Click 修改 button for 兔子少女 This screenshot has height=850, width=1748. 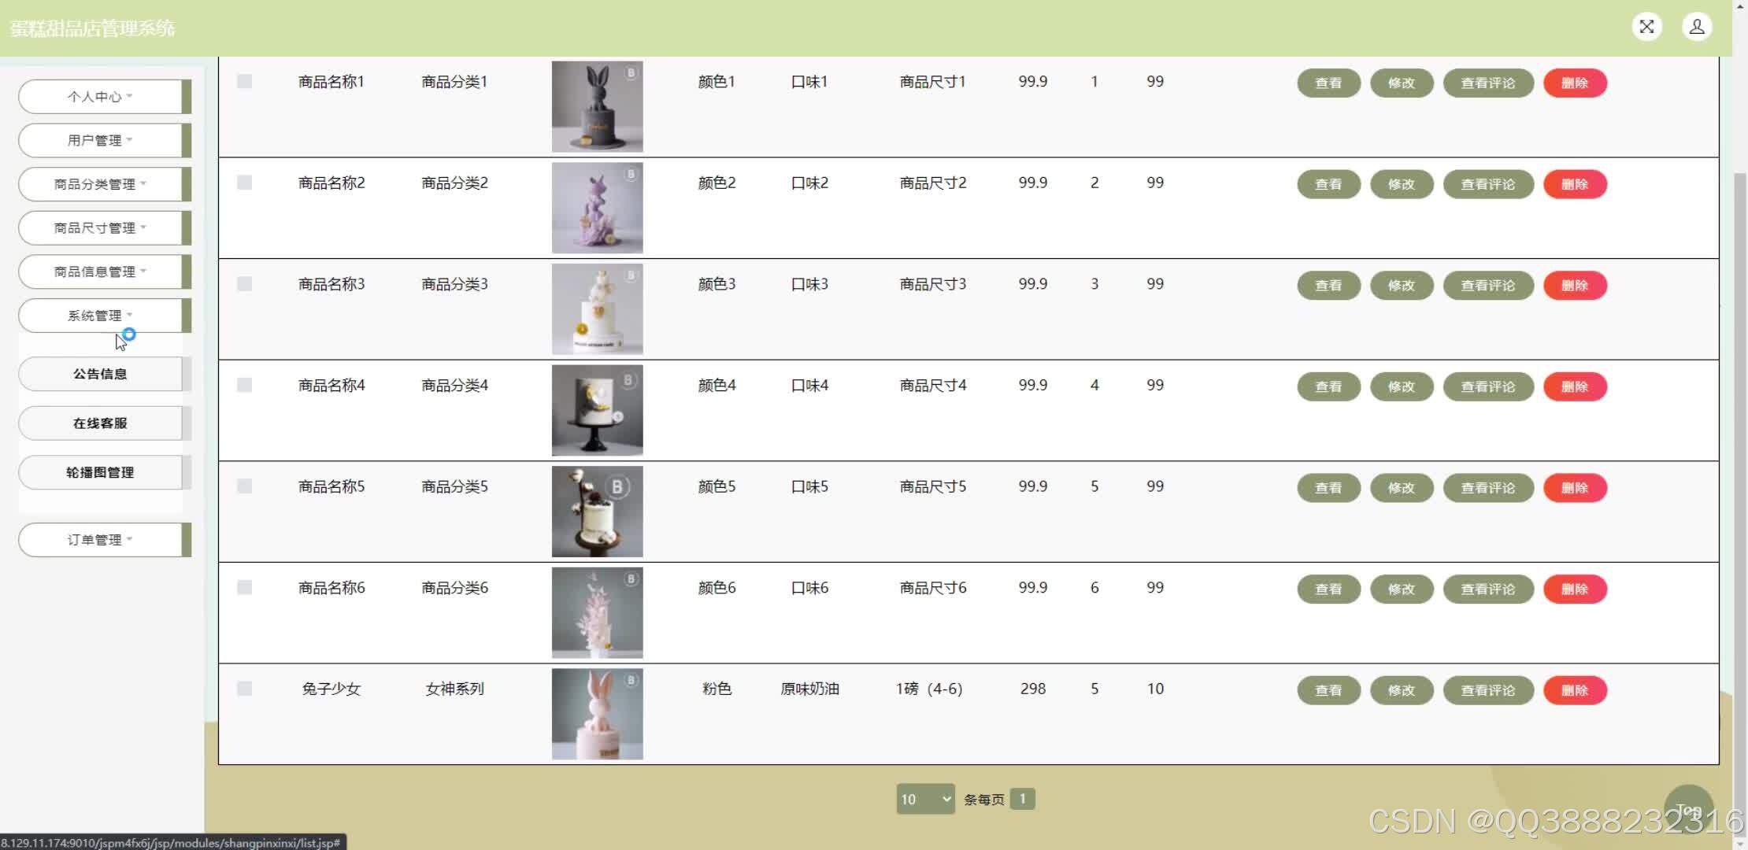[x=1401, y=690]
